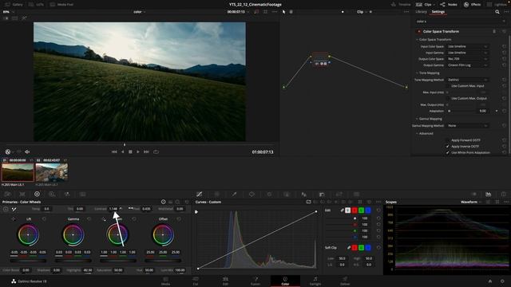Open the Input Gamma dropdown
This screenshot has width=511, height=287.
pos(467,53)
